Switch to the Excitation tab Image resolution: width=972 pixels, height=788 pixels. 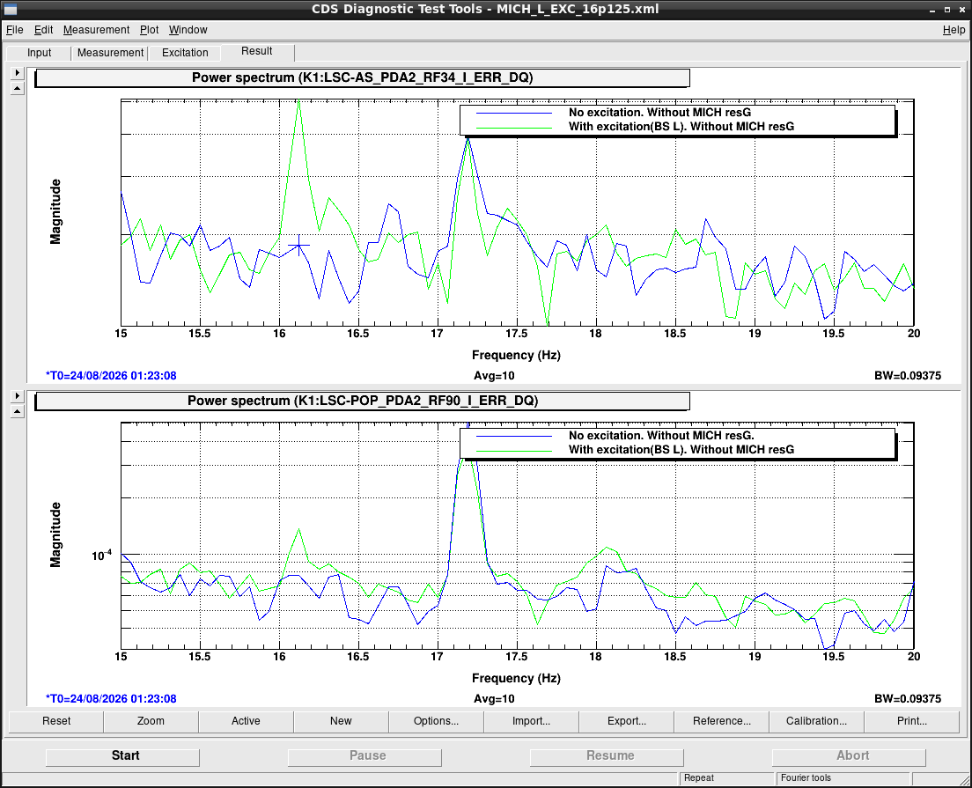(185, 53)
